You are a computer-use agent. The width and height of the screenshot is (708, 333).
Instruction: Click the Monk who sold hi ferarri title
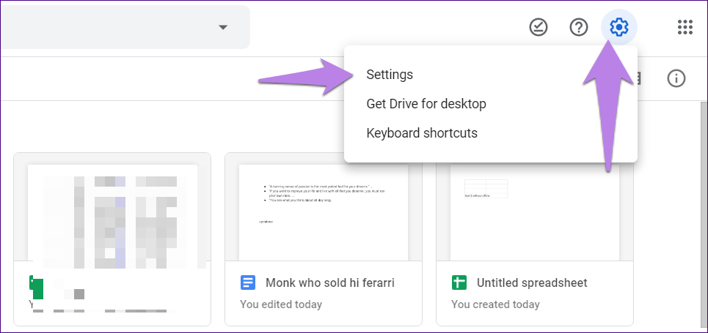[x=330, y=283]
